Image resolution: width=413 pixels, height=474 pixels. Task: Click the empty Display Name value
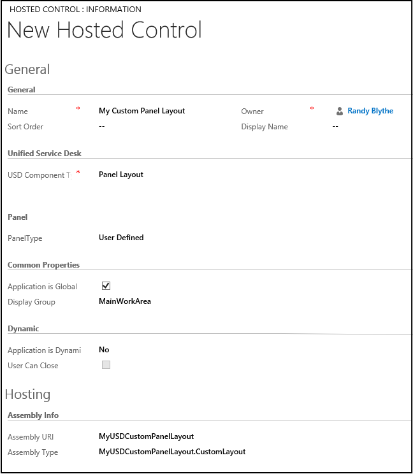(335, 126)
